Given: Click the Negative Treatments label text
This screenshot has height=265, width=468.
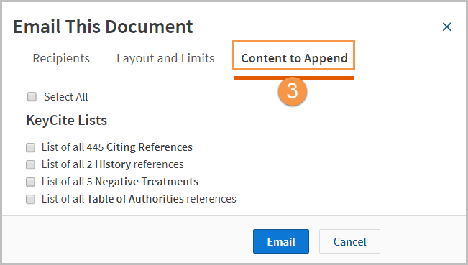Looking at the screenshot, I should pyautogui.click(x=120, y=182).
